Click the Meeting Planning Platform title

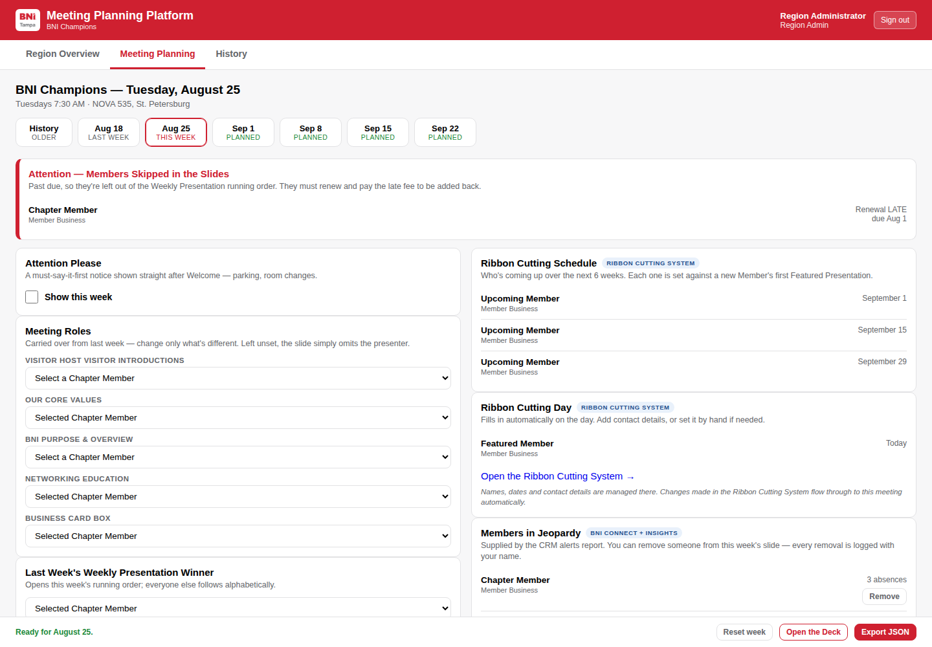[x=120, y=16]
